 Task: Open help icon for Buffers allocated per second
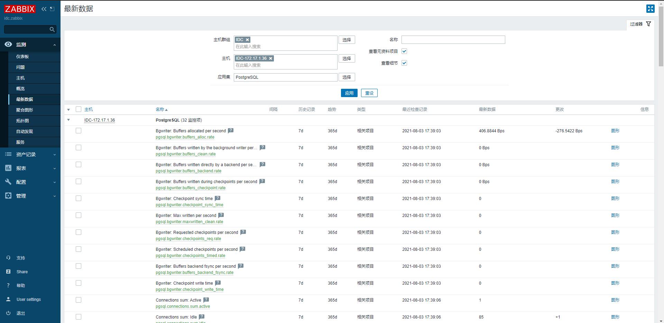coord(231,131)
